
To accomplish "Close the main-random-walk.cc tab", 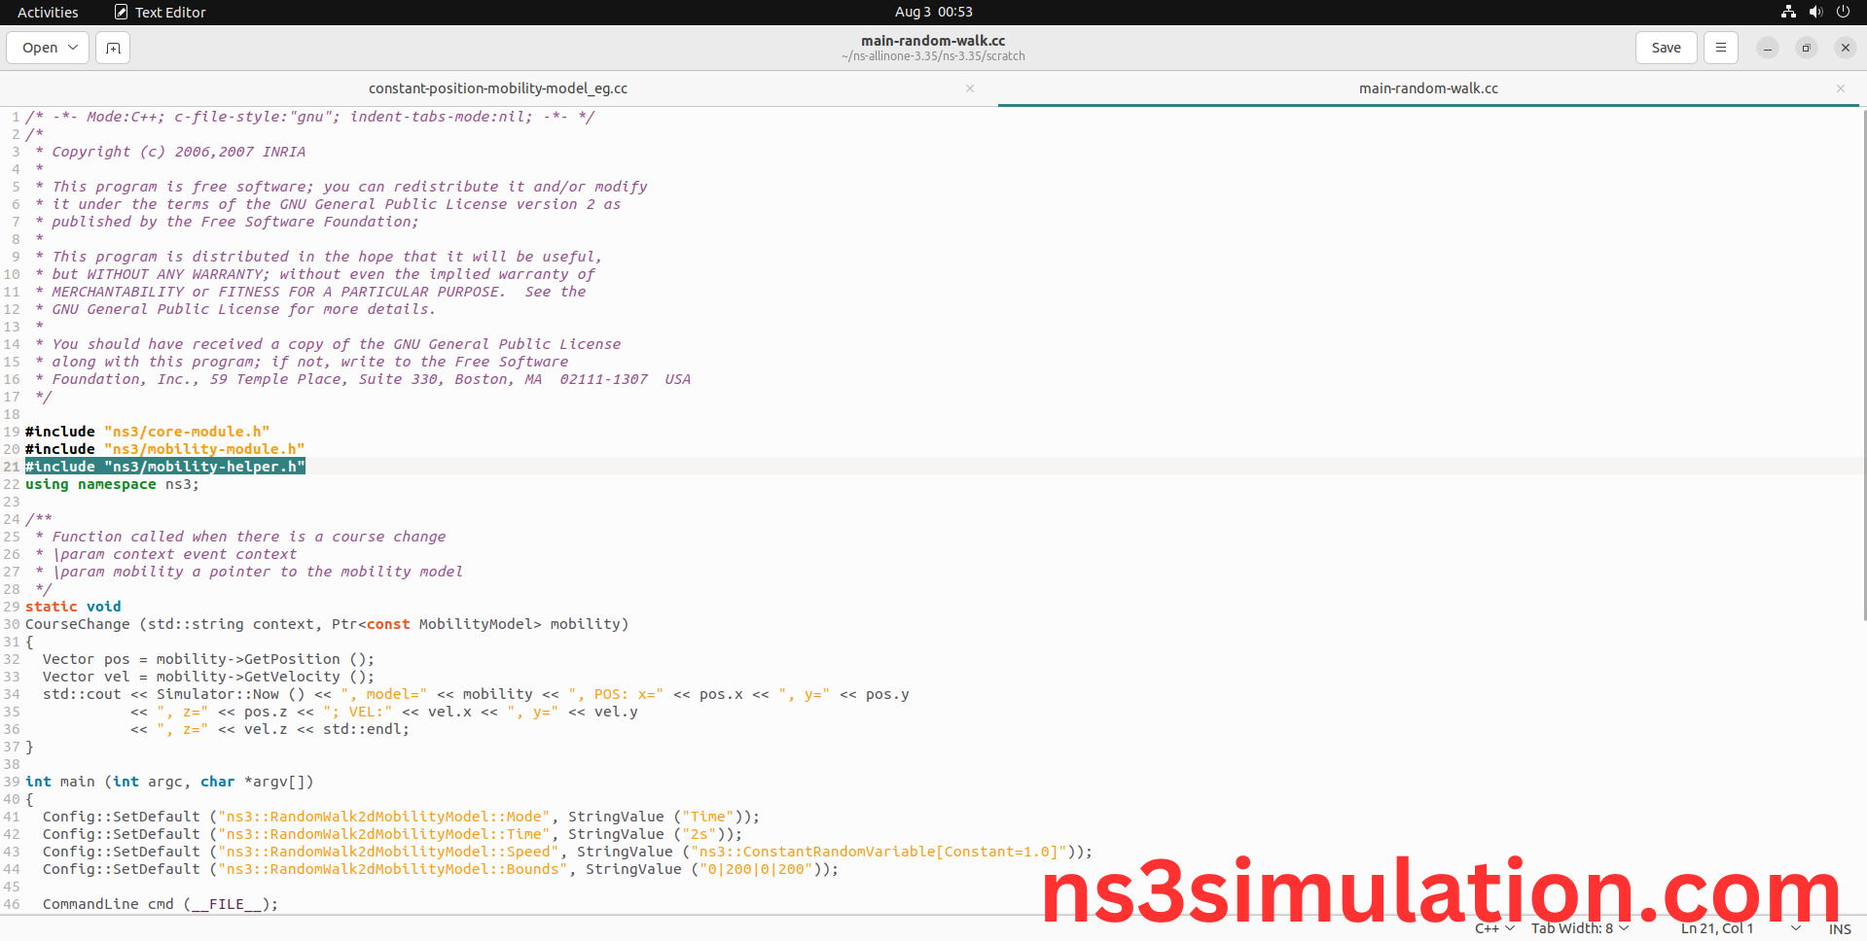I will tap(1841, 88).
